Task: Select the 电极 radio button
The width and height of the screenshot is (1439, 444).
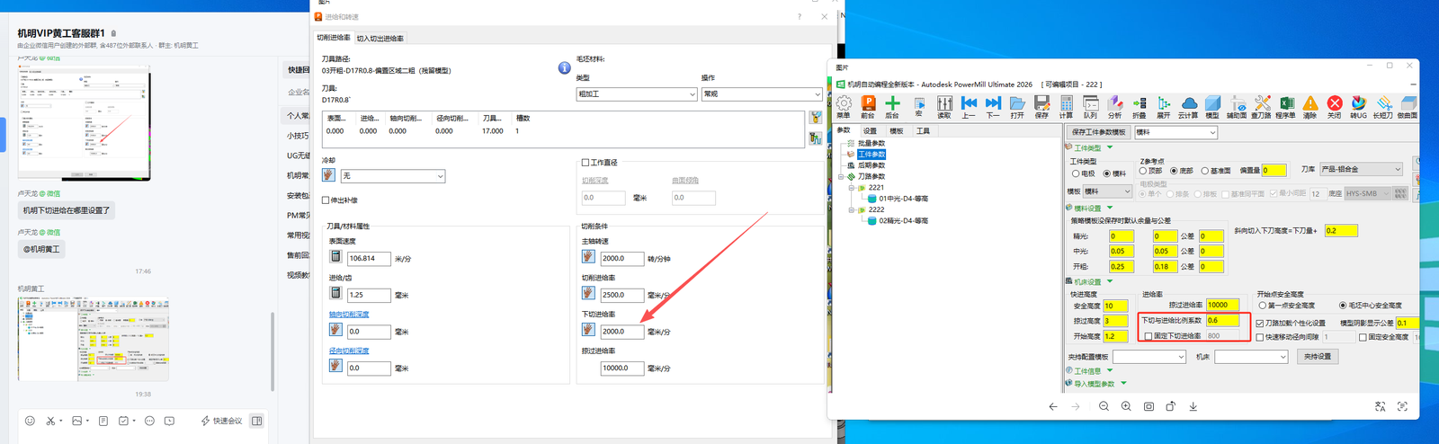Action: coord(1076,173)
